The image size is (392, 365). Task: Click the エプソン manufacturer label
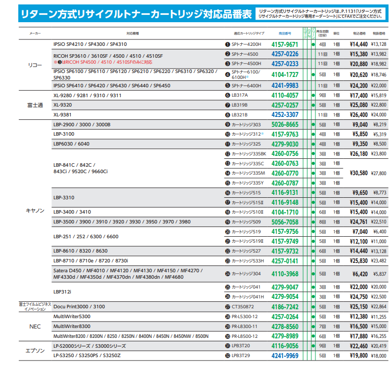pyautogui.click(x=35, y=351)
